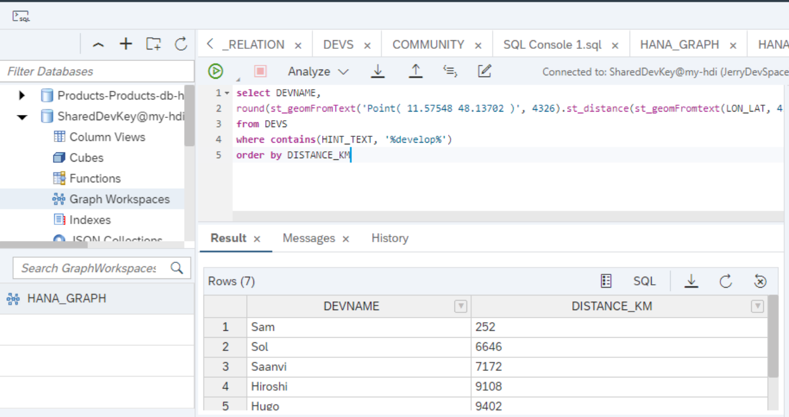Open the Result tab
Screen dimensions: 789x417
(x=228, y=238)
